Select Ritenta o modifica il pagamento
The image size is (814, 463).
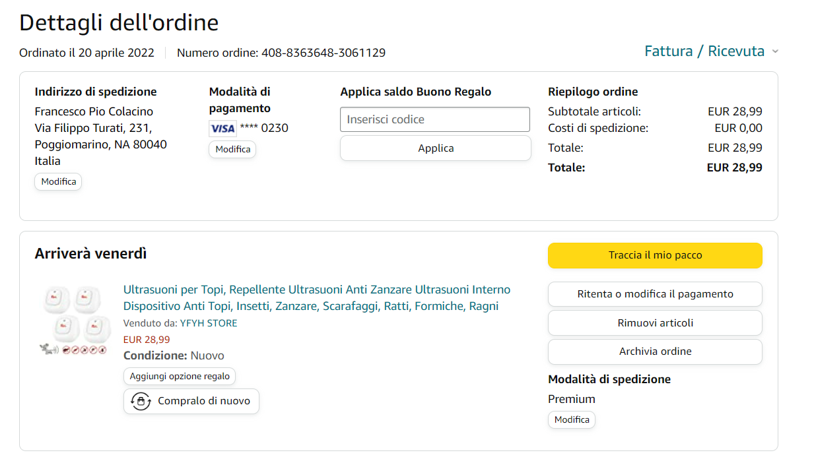pos(654,294)
